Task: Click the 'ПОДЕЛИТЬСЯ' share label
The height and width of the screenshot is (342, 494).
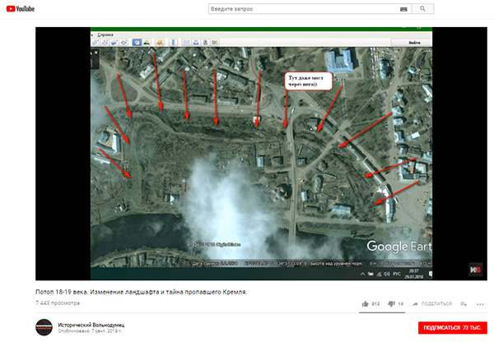Action: 436,304
